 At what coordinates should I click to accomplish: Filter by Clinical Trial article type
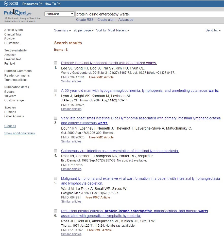13,34
